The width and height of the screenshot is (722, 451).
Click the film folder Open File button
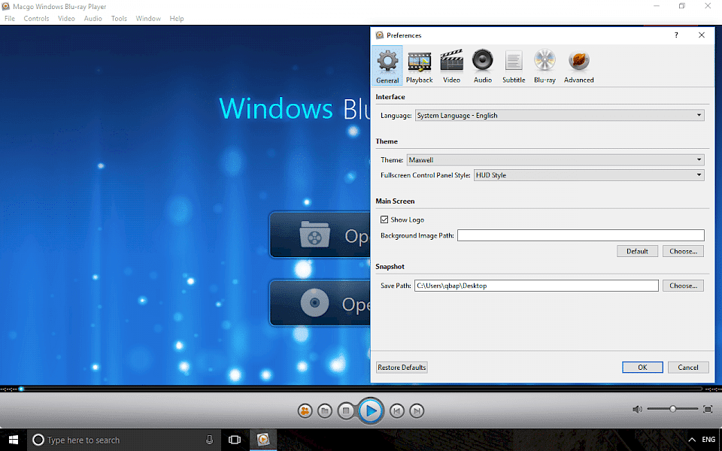pos(320,235)
